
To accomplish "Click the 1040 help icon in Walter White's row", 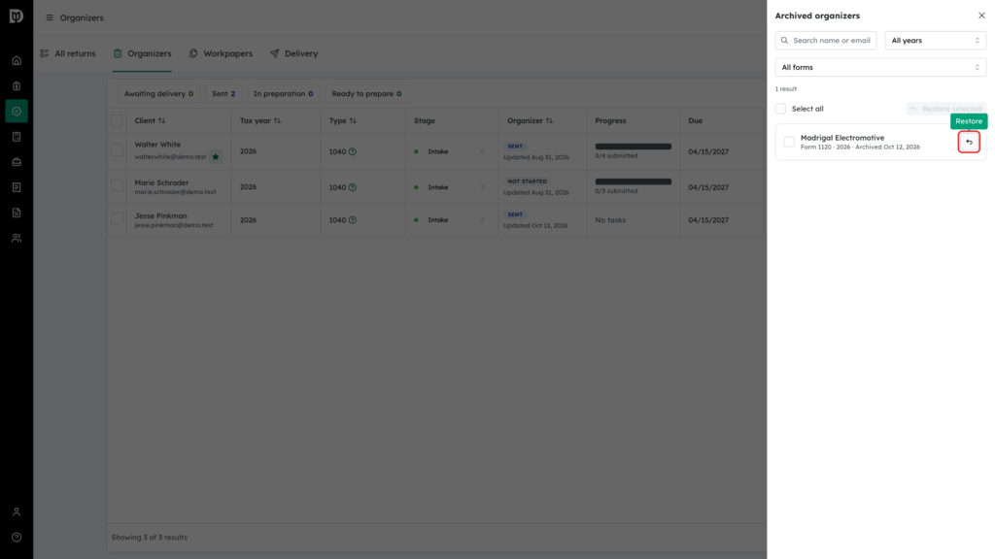I will pos(352,152).
